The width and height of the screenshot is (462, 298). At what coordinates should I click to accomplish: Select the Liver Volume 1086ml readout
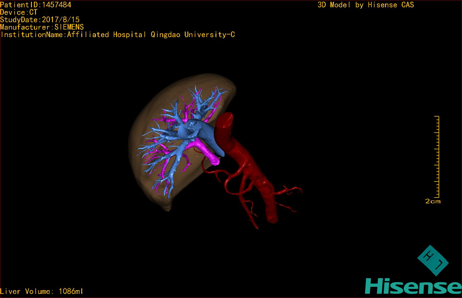click(x=42, y=291)
